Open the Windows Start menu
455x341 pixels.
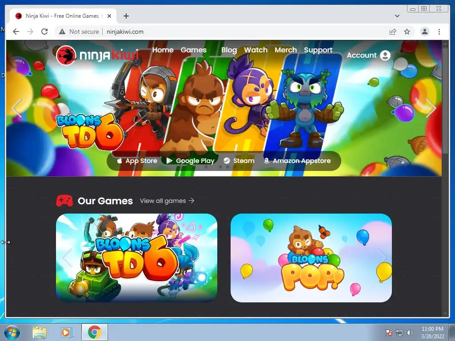click(12, 332)
